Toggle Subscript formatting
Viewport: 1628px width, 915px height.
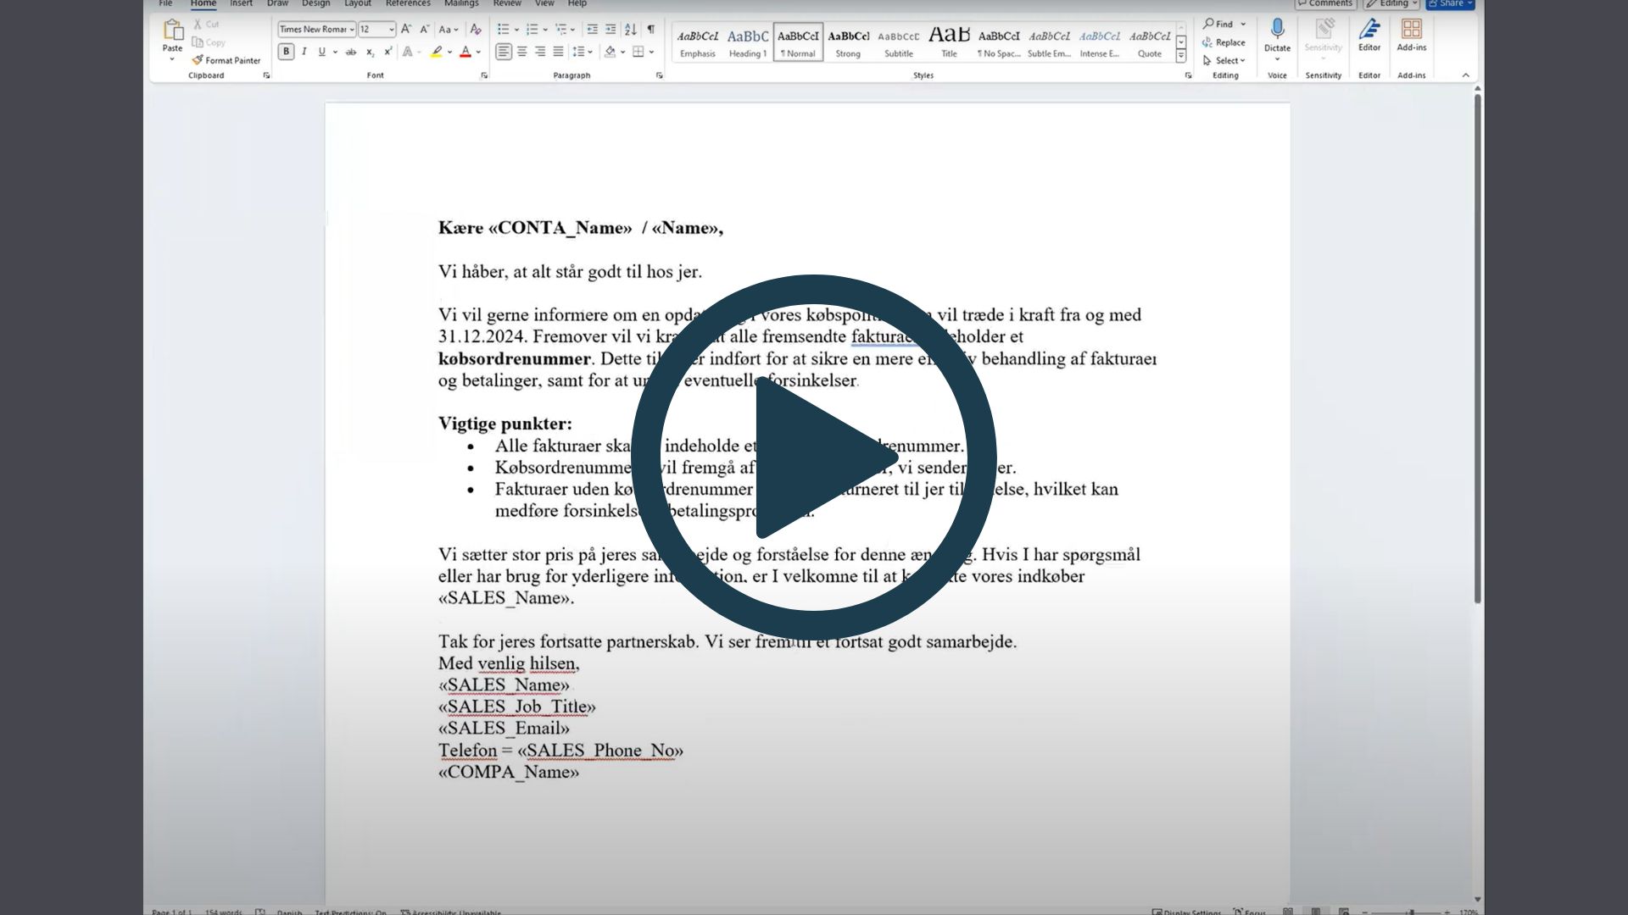pos(370,52)
